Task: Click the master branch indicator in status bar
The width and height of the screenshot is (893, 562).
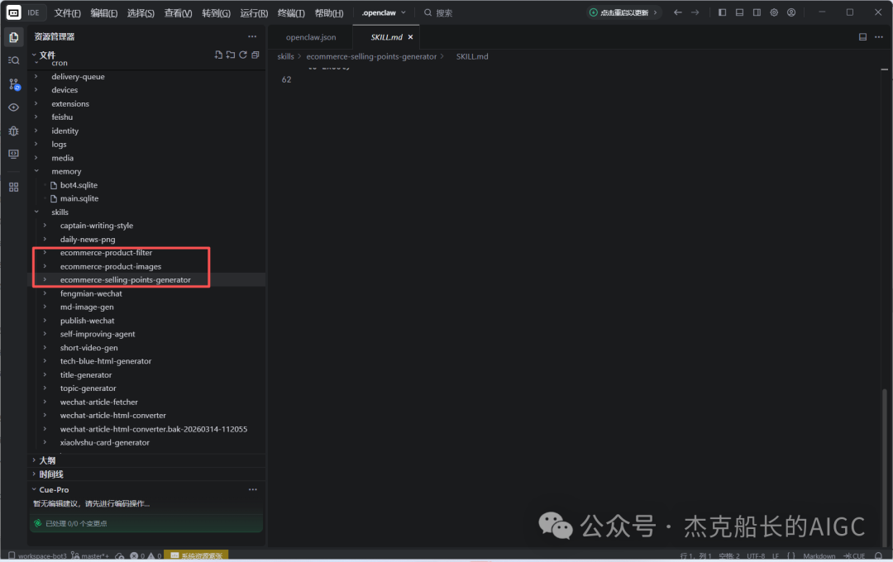Action: click(x=90, y=555)
